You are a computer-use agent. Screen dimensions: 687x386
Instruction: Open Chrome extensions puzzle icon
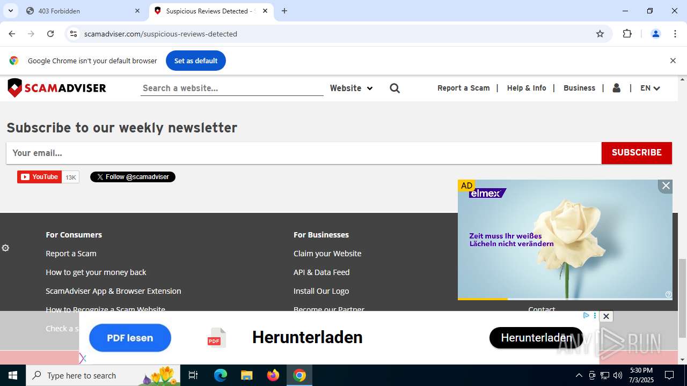pos(627,34)
